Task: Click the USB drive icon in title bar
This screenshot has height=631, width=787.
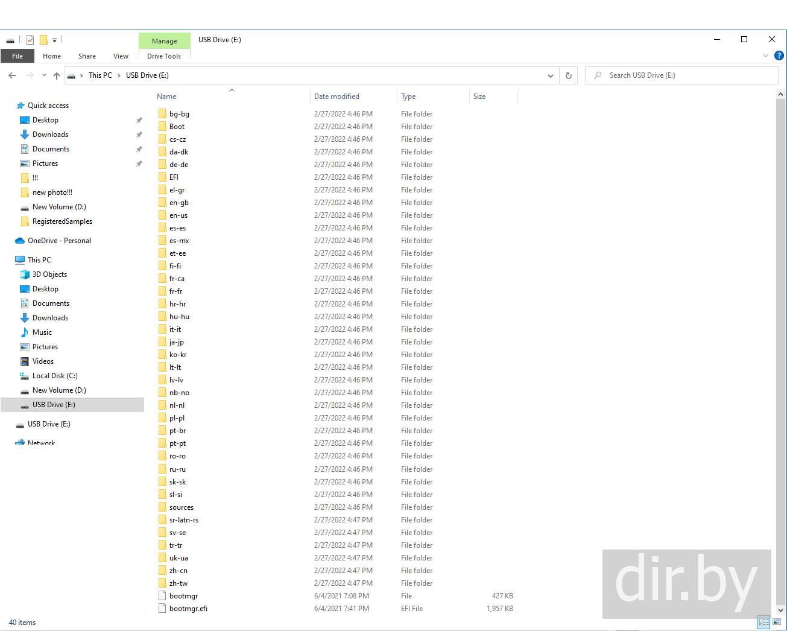Action: [10, 40]
